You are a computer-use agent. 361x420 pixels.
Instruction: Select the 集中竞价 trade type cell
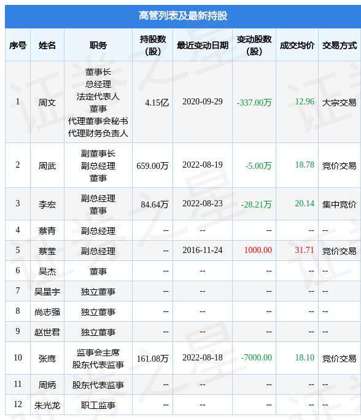tap(340, 204)
